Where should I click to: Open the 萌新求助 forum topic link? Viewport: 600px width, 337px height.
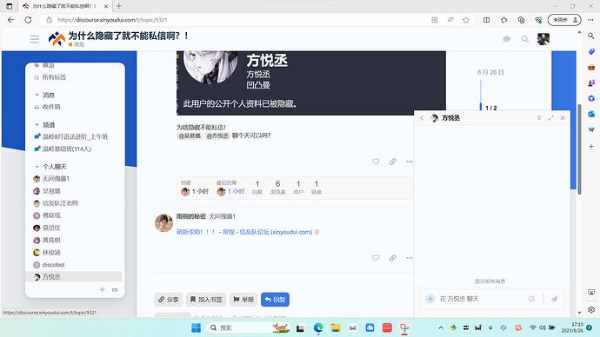point(244,232)
